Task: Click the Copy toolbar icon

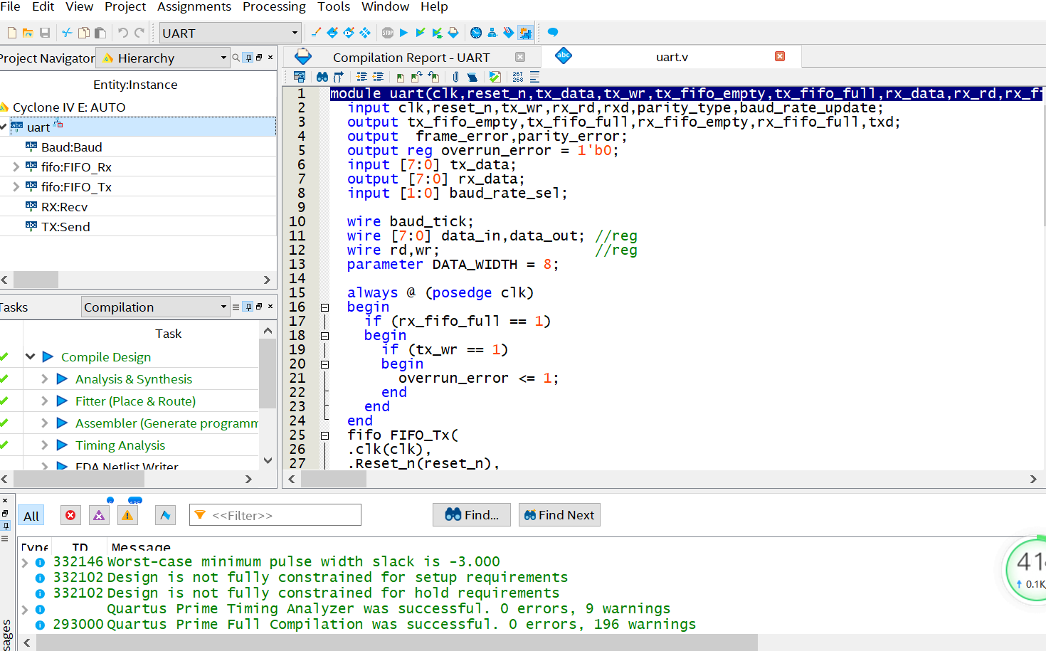Action: pyautogui.click(x=84, y=33)
